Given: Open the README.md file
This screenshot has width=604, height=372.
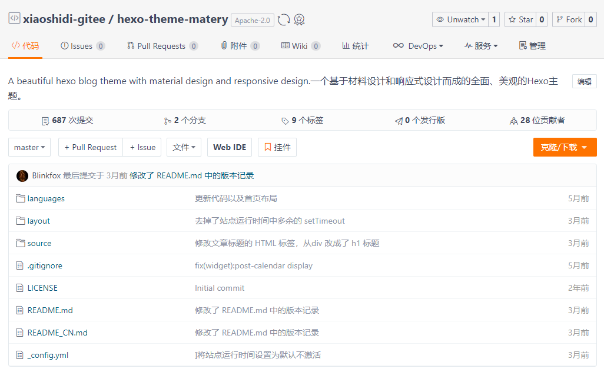Looking at the screenshot, I should click(x=50, y=310).
